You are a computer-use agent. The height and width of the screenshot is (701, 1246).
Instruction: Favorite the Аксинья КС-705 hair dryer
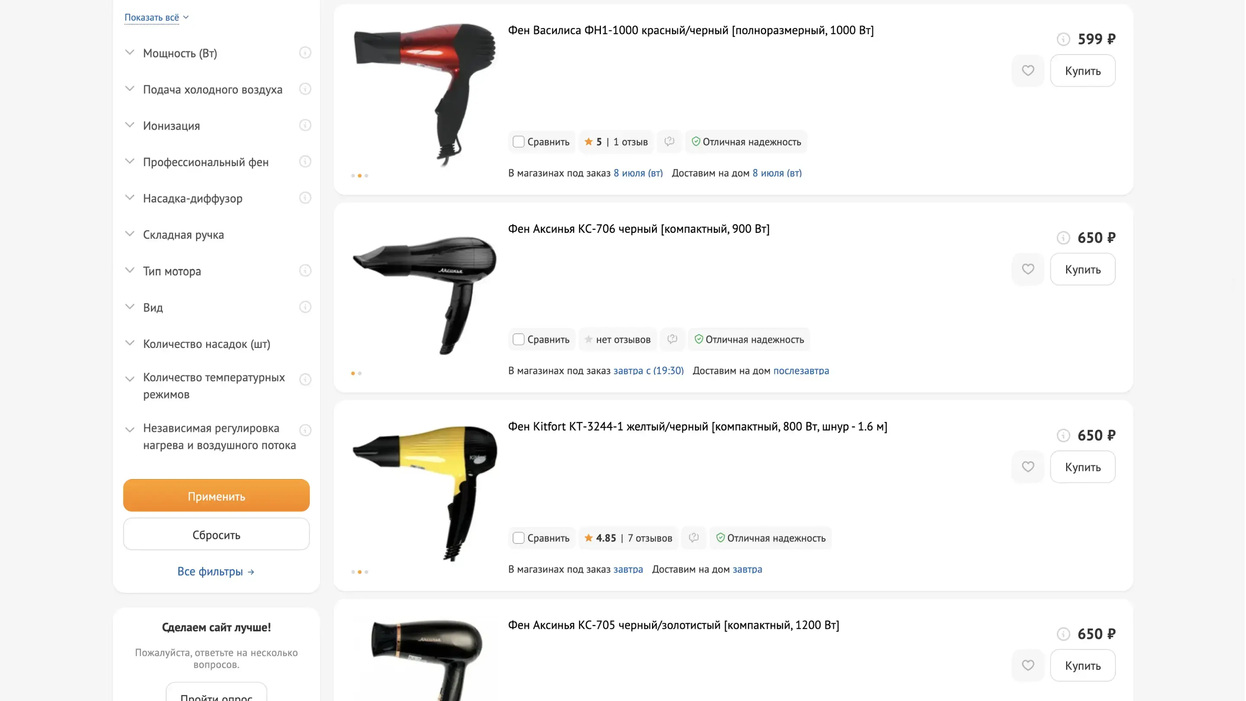tap(1028, 665)
